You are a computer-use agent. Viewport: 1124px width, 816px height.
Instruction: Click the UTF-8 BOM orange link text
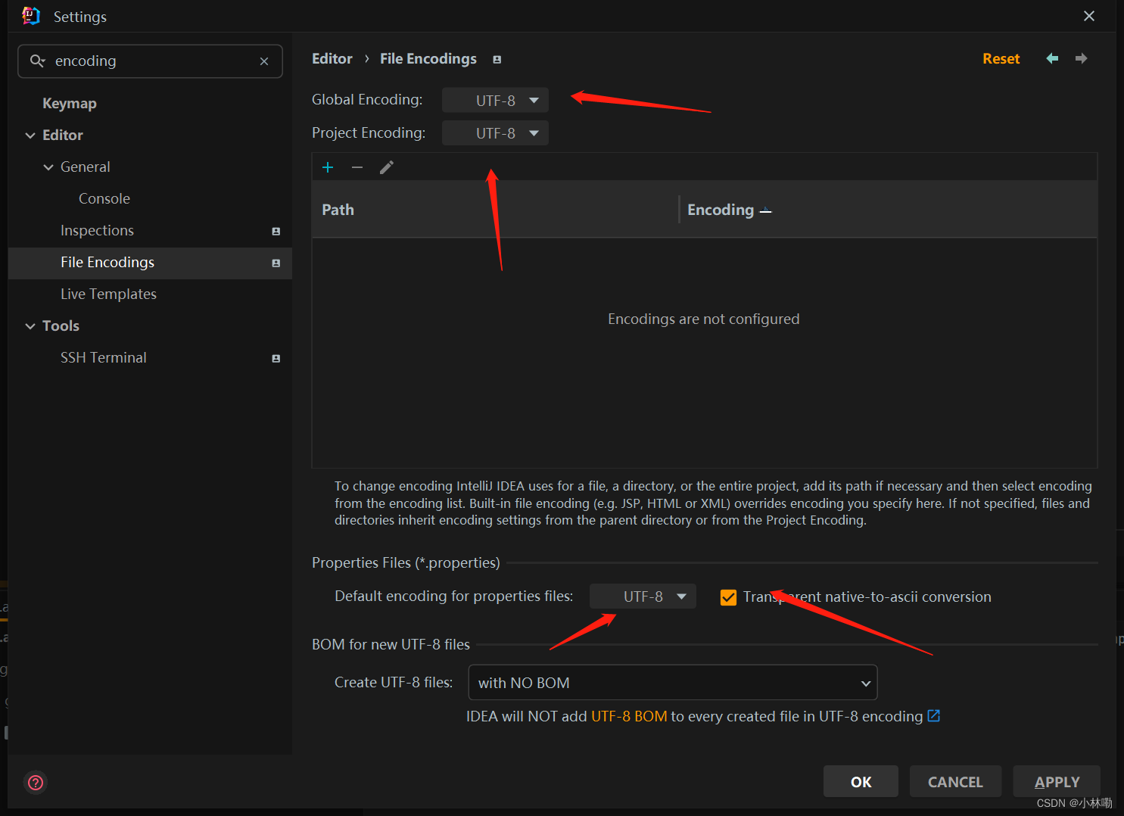click(629, 716)
